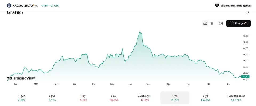Select the 1 gün time range
This screenshot has height=106, width=256.
coord(21,98)
